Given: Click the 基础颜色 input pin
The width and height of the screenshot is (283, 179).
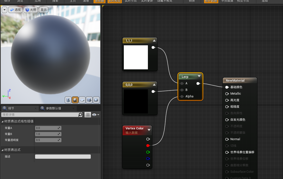Looking at the screenshot, I should 227,87.
